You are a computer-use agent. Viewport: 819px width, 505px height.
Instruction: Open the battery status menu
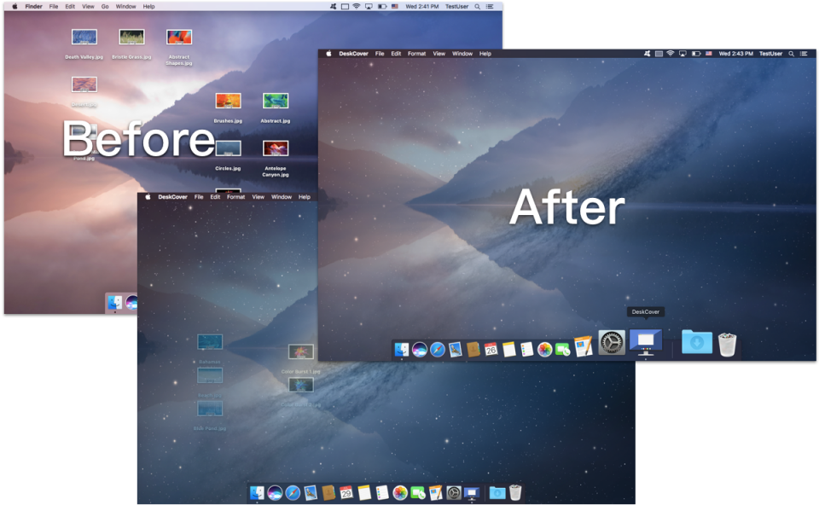[696, 53]
